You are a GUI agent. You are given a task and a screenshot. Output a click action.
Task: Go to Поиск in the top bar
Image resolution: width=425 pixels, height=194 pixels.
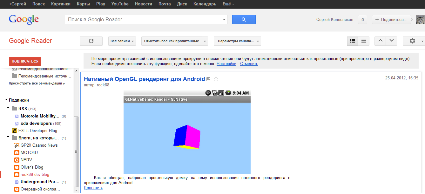38,4
